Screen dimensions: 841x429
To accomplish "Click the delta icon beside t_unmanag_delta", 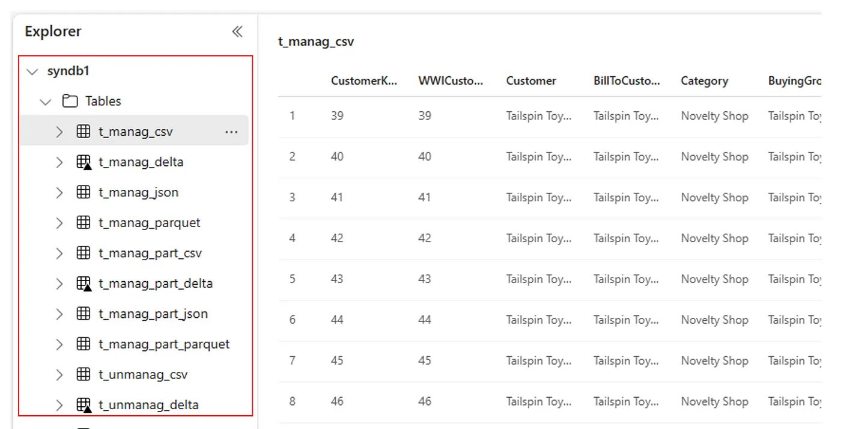I will point(84,405).
